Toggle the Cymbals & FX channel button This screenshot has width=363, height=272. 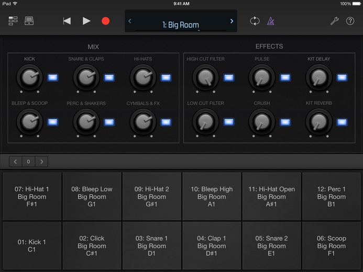[x=166, y=122]
